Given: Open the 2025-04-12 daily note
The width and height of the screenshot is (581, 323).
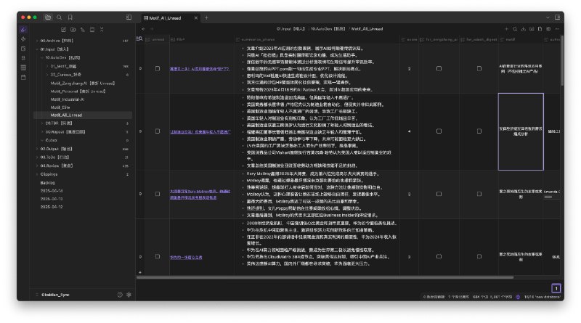Looking at the screenshot, I should click(x=52, y=207).
